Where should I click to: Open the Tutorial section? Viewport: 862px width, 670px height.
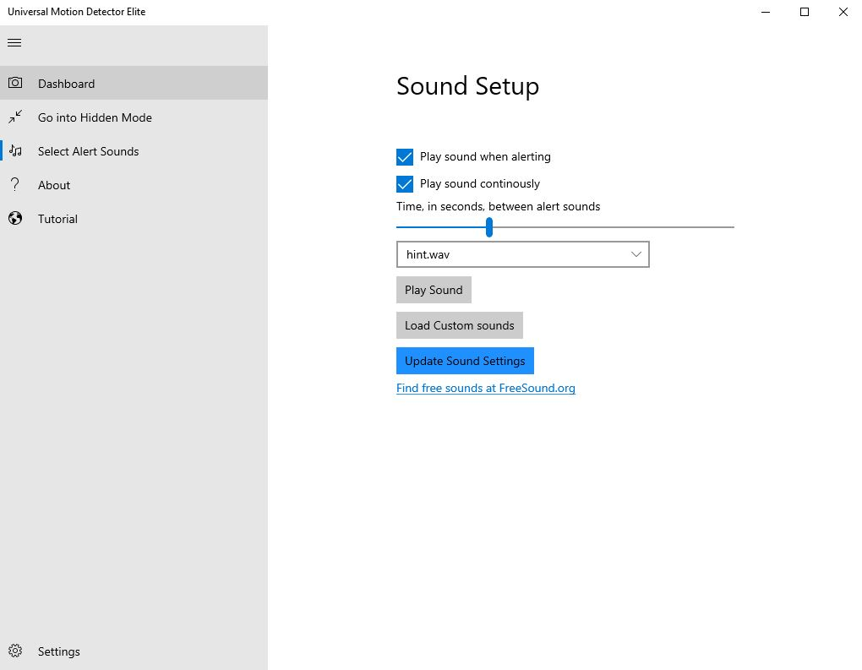tap(57, 218)
